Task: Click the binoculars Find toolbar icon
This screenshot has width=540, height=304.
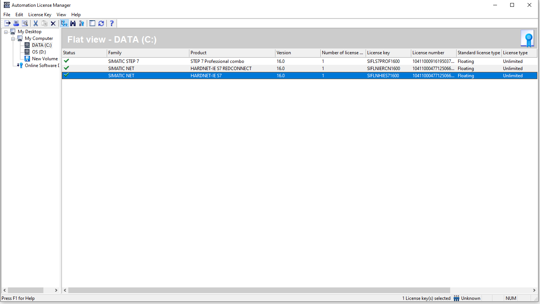Action: (73, 23)
